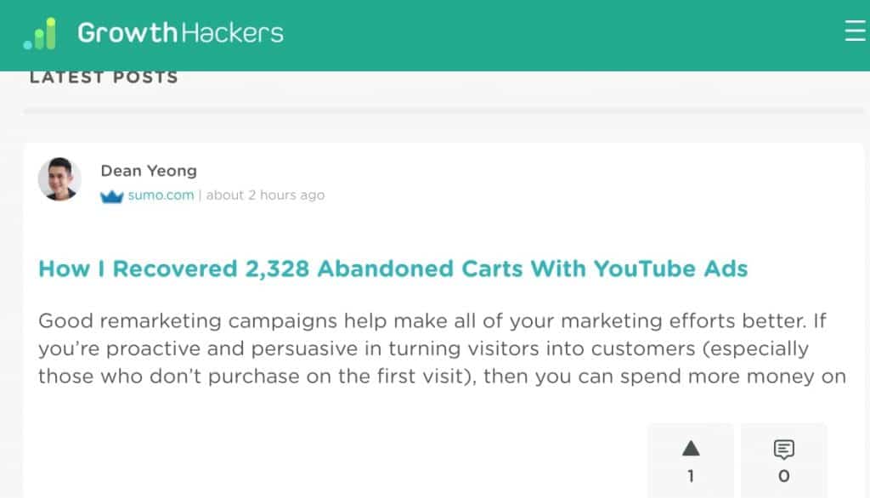This screenshot has width=870, height=498.
Task: Open comments via the speech bubble icon
Action: click(783, 449)
